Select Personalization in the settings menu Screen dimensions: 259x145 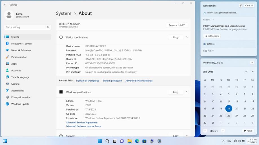pyautogui.click(x=19, y=57)
